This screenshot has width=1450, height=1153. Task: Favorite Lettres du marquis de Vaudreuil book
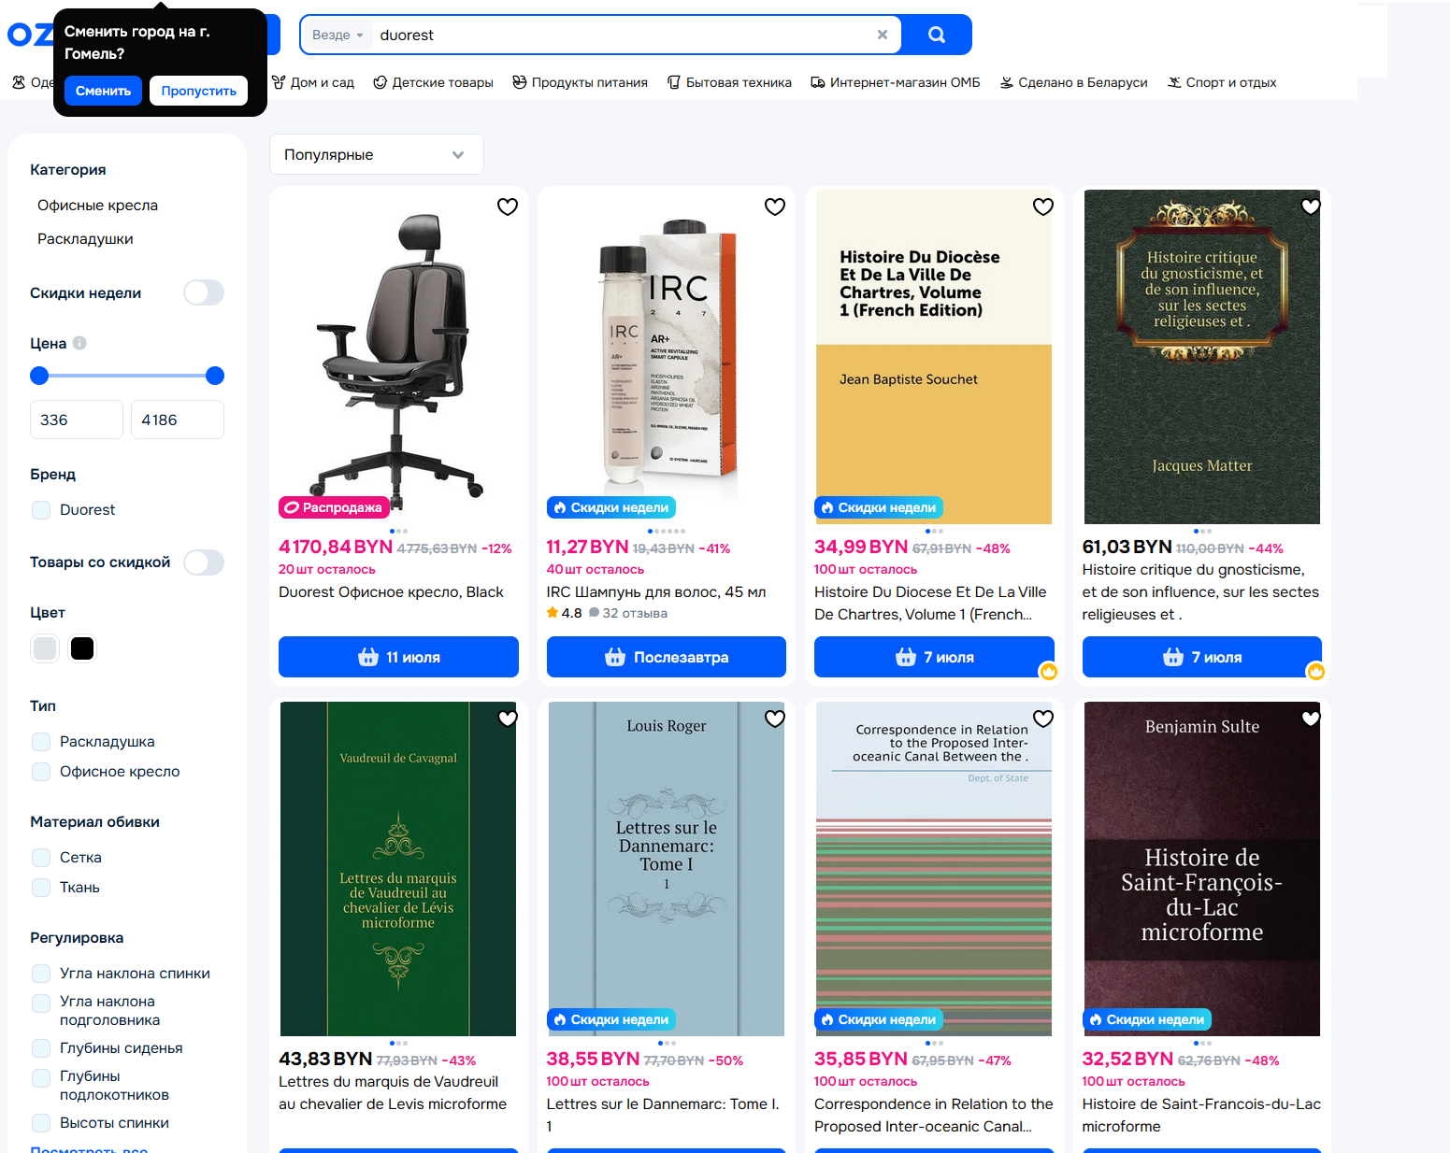508,719
